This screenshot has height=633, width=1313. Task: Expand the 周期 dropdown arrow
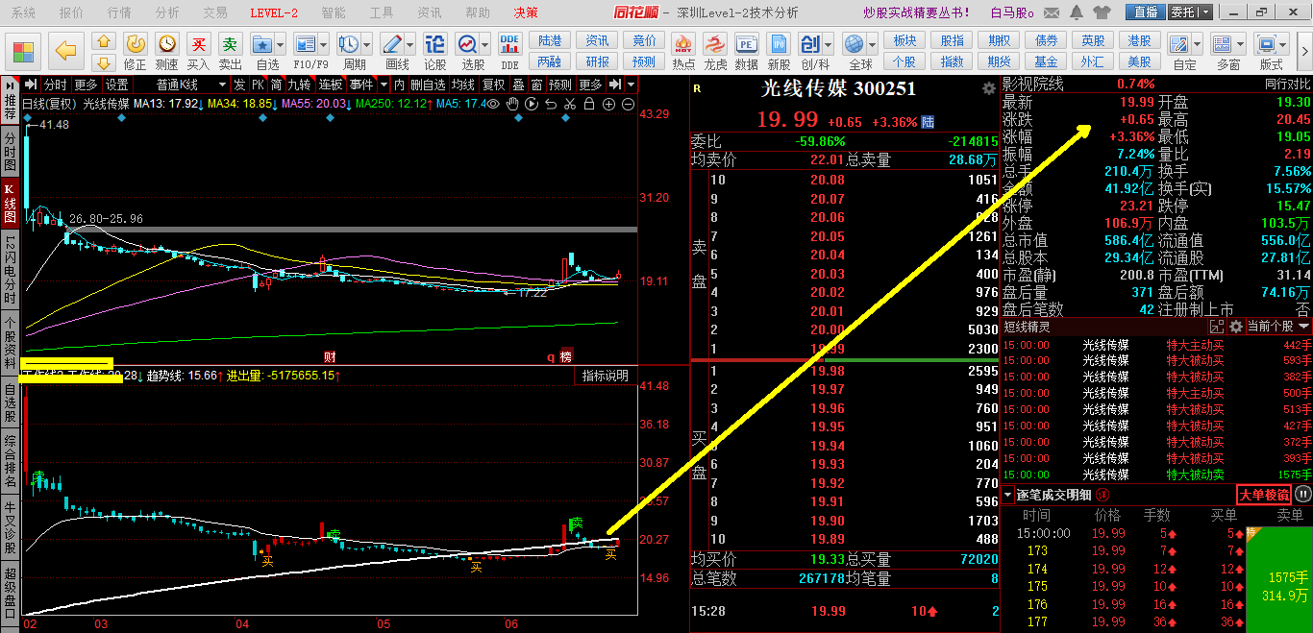(367, 44)
